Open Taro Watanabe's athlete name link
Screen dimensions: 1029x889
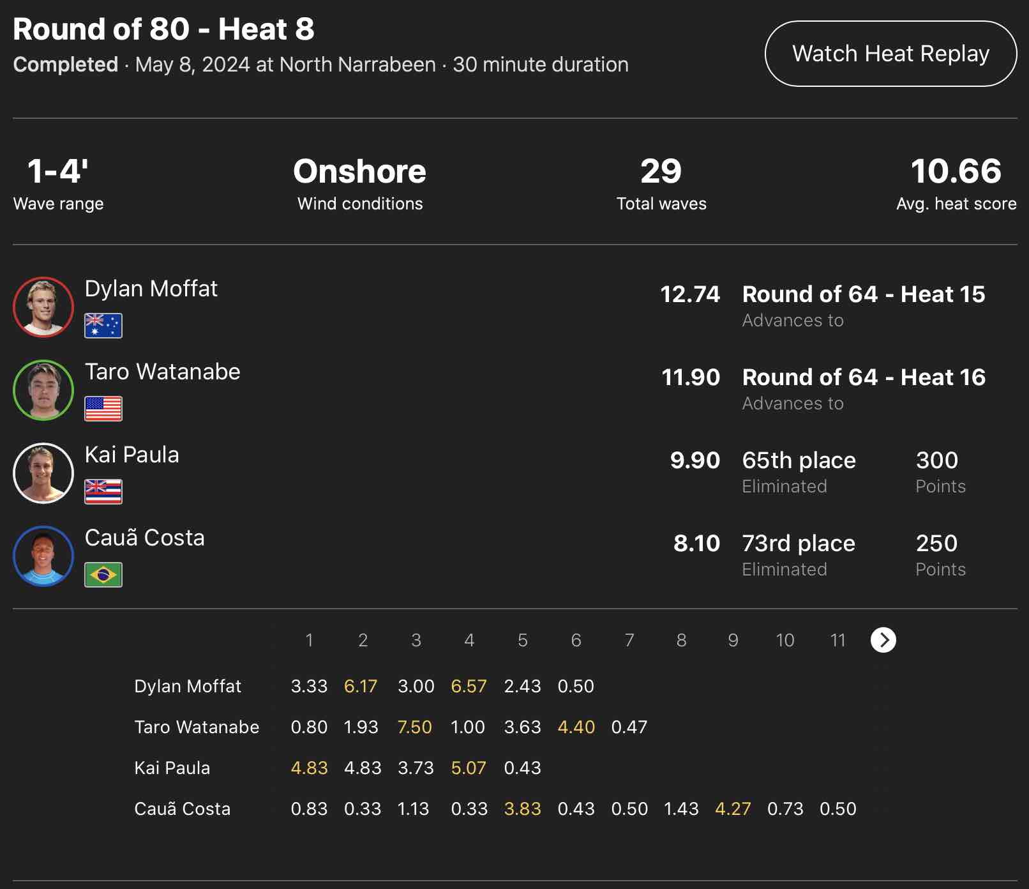163,372
